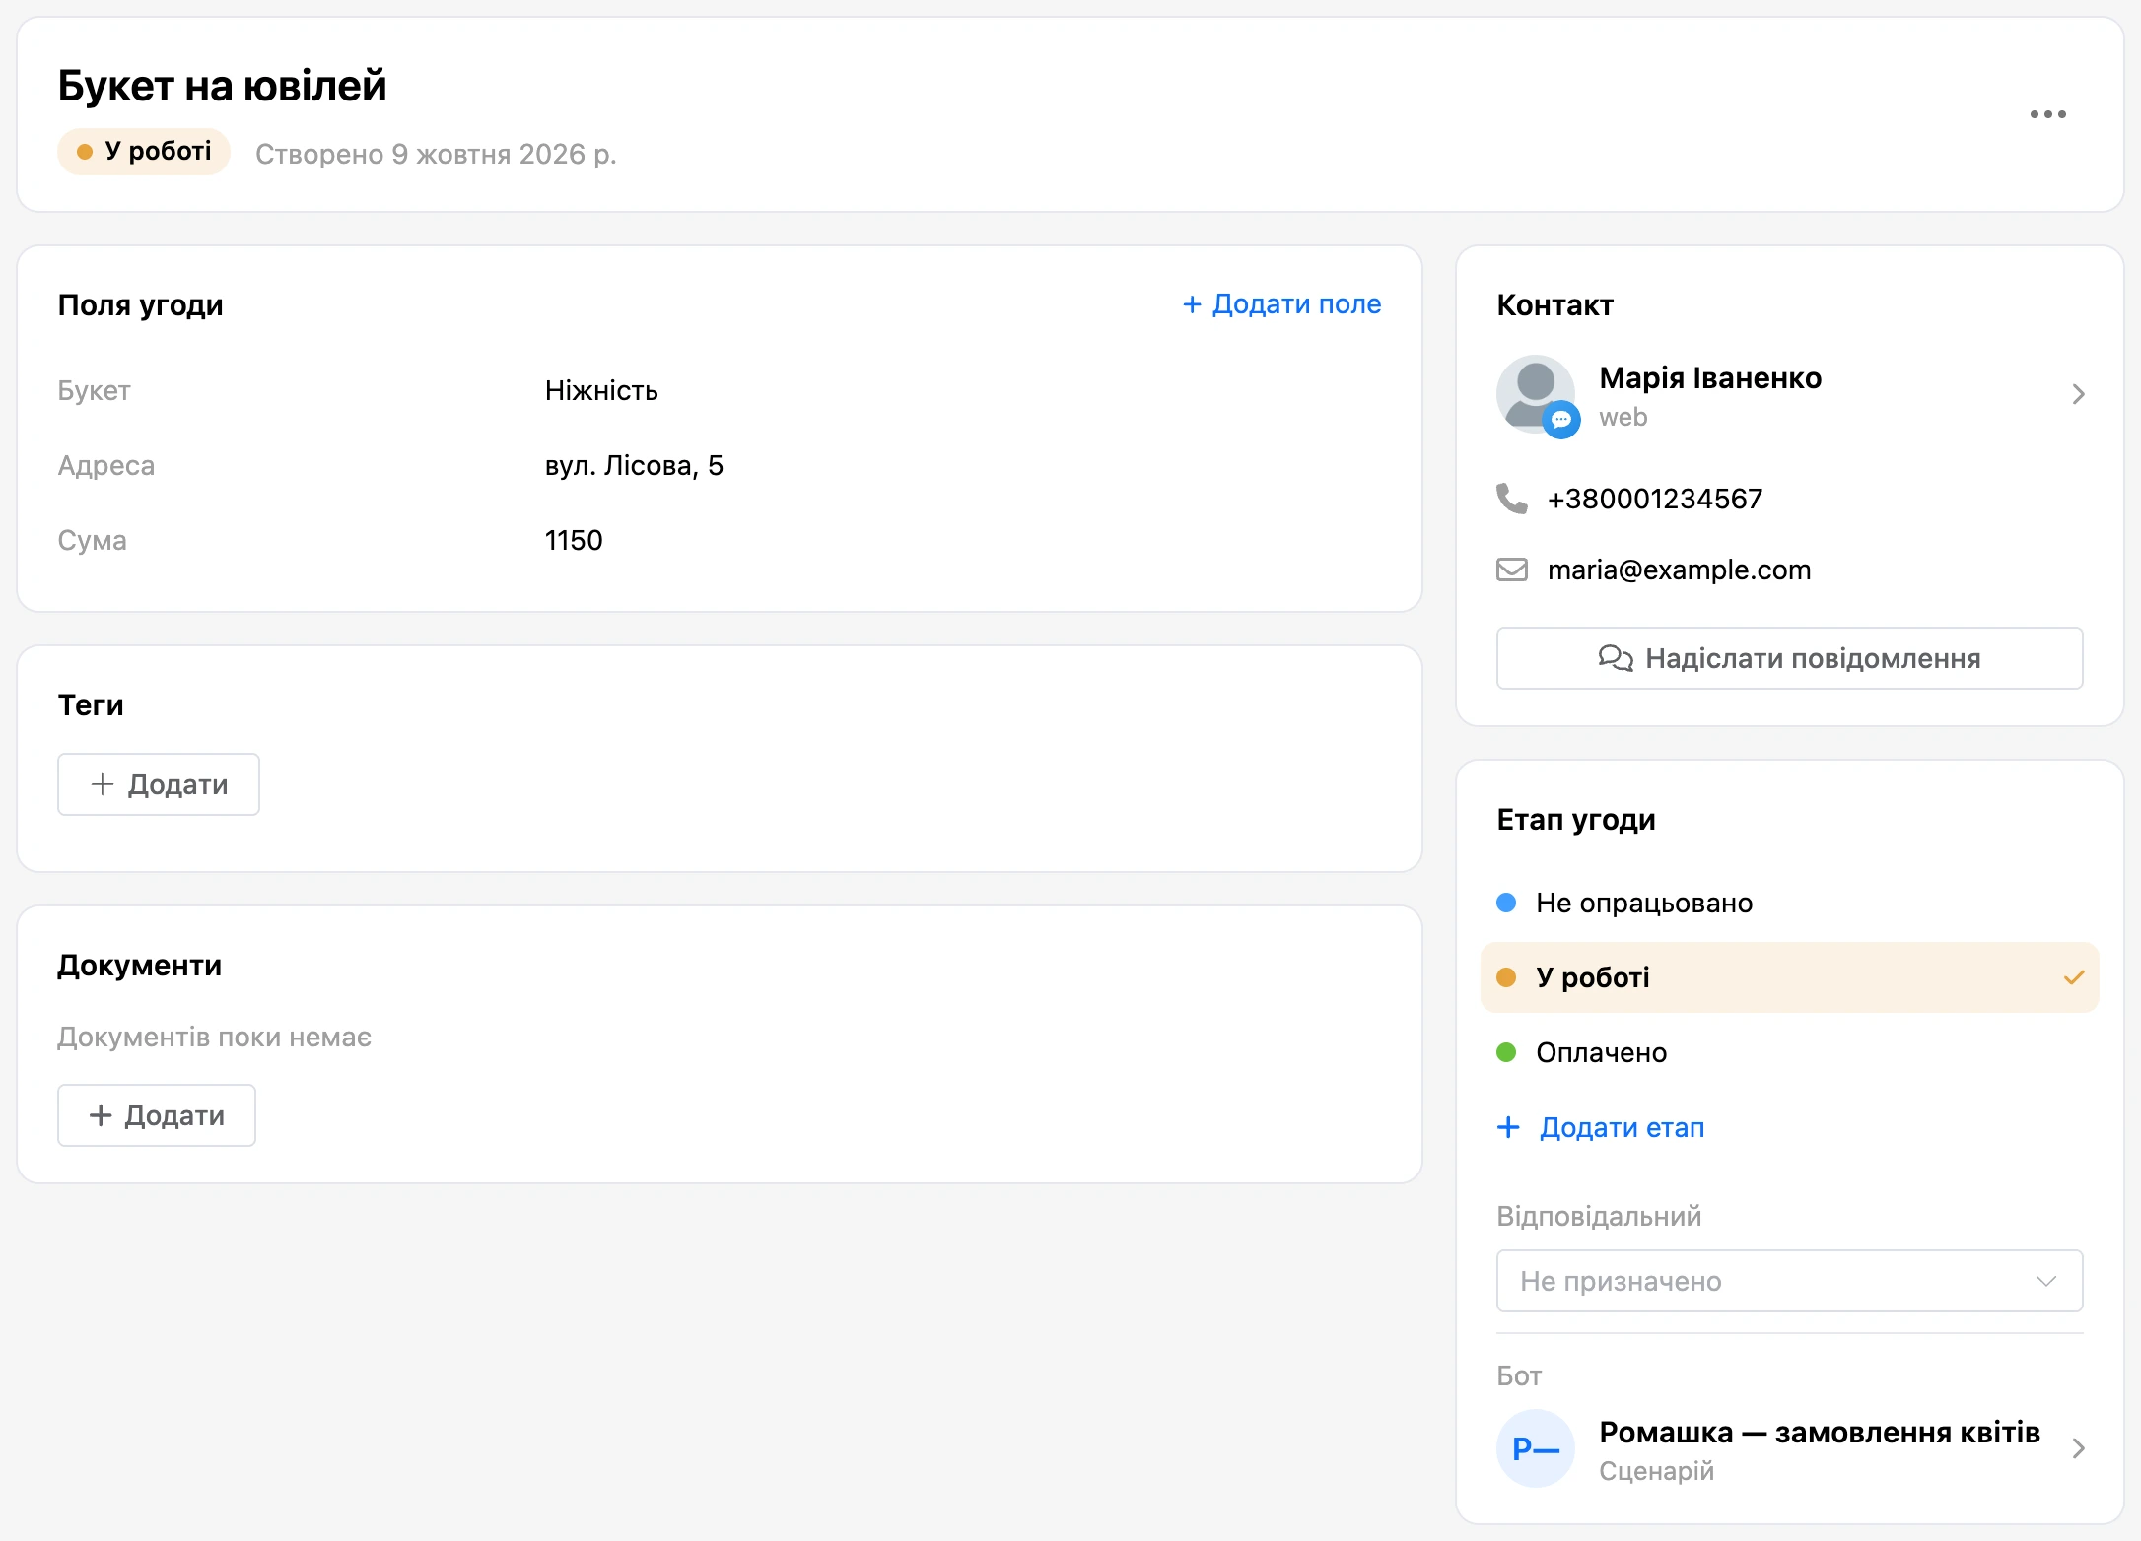Viewport: 2141px width, 1541px height.
Task: Open the Відповідальний dropdown
Action: 1789,1281
